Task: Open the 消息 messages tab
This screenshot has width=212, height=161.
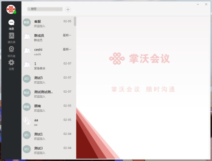Action: [x=11, y=25]
